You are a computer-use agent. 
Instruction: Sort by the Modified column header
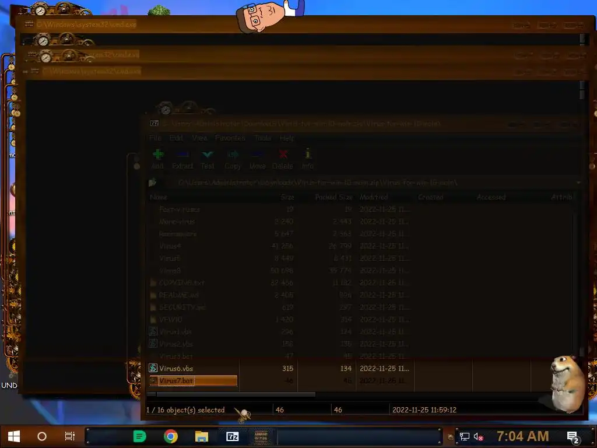pos(374,197)
